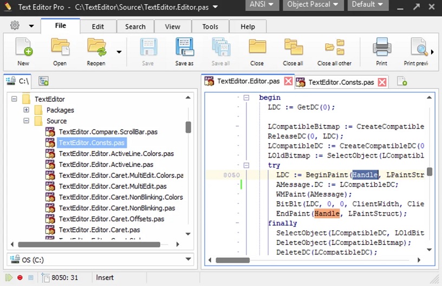Click the 8050: 31 caret position indicator
442x286 pixels.
(64, 277)
